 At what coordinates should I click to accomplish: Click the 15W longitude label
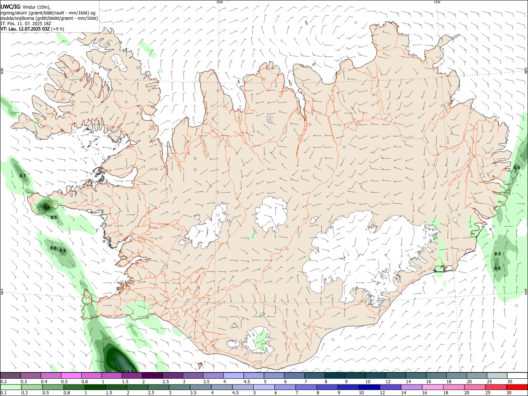(x=437, y=2)
